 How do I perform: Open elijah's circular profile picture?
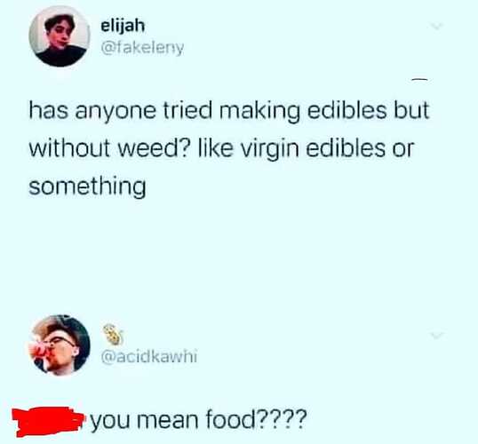60,36
